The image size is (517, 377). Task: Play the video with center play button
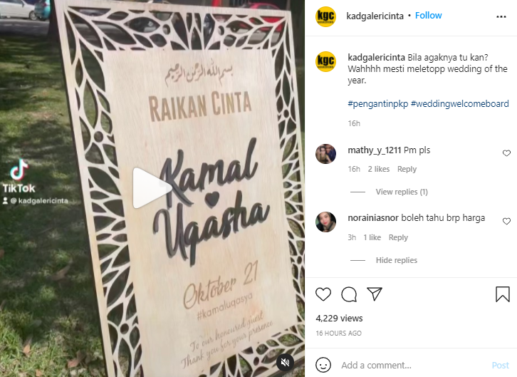click(x=152, y=188)
